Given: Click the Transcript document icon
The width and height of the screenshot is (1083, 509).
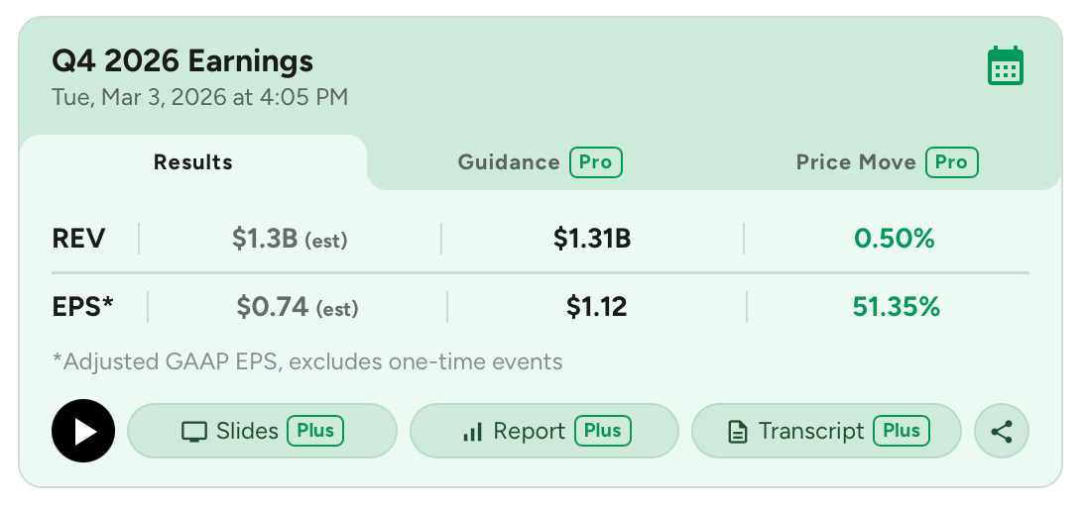Looking at the screenshot, I should (x=737, y=432).
